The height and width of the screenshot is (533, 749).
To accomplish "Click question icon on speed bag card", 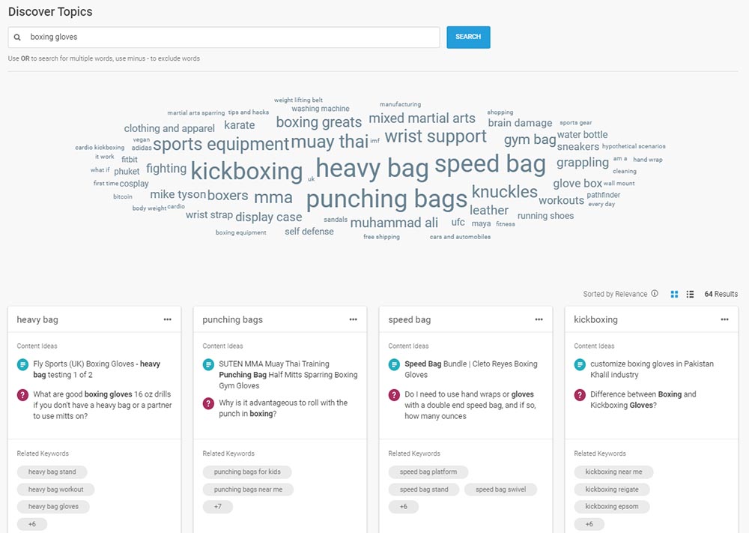I will (x=394, y=395).
